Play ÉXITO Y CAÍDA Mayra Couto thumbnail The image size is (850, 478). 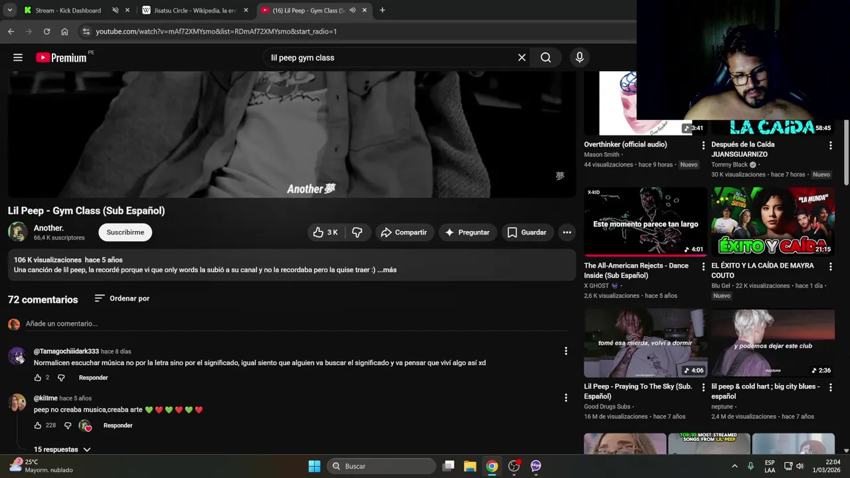pyautogui.click(x=773, y=222)
